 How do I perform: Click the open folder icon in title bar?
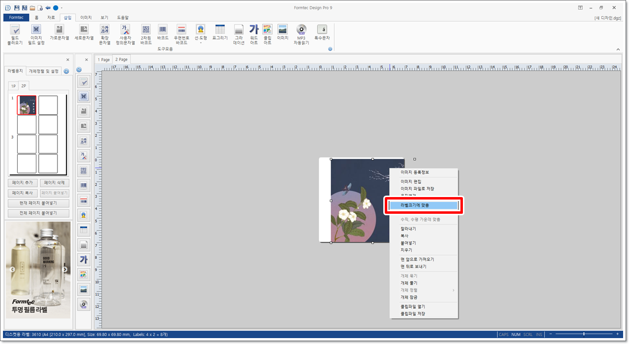click(32, 8)
